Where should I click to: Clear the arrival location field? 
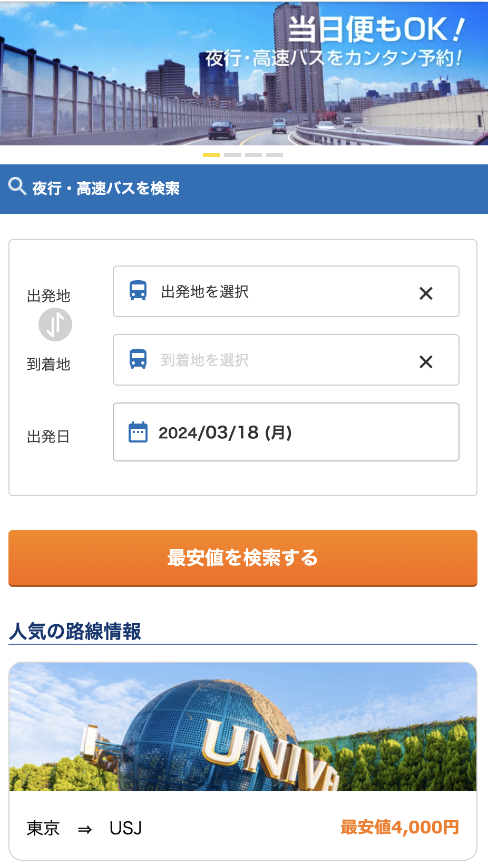(426, 362)
